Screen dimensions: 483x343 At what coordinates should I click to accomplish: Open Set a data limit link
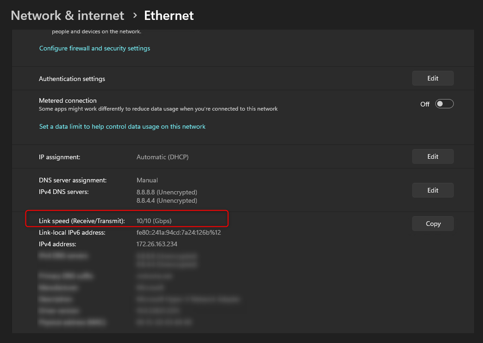(122, 126)
